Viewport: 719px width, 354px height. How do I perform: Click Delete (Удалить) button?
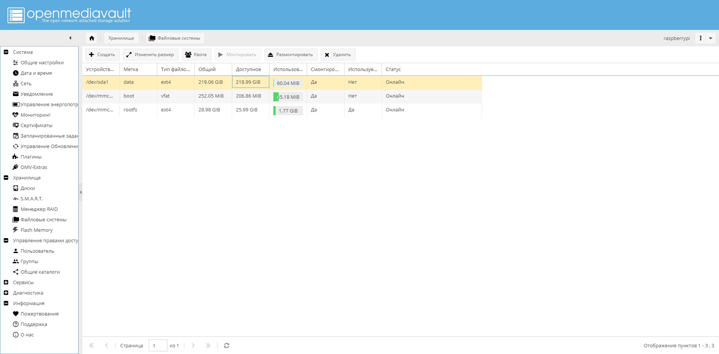point(338,55)
